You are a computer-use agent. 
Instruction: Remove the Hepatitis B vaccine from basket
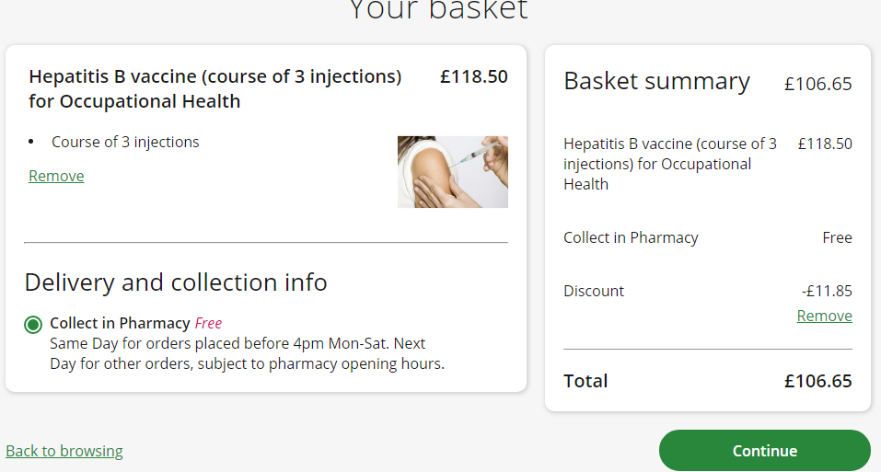tap(56, 176)
